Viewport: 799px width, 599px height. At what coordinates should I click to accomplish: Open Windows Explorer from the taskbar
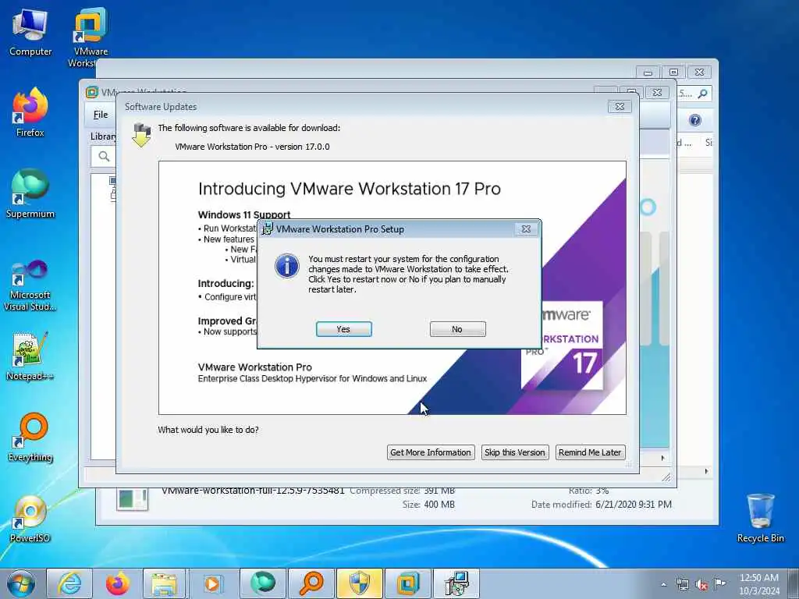164,583
